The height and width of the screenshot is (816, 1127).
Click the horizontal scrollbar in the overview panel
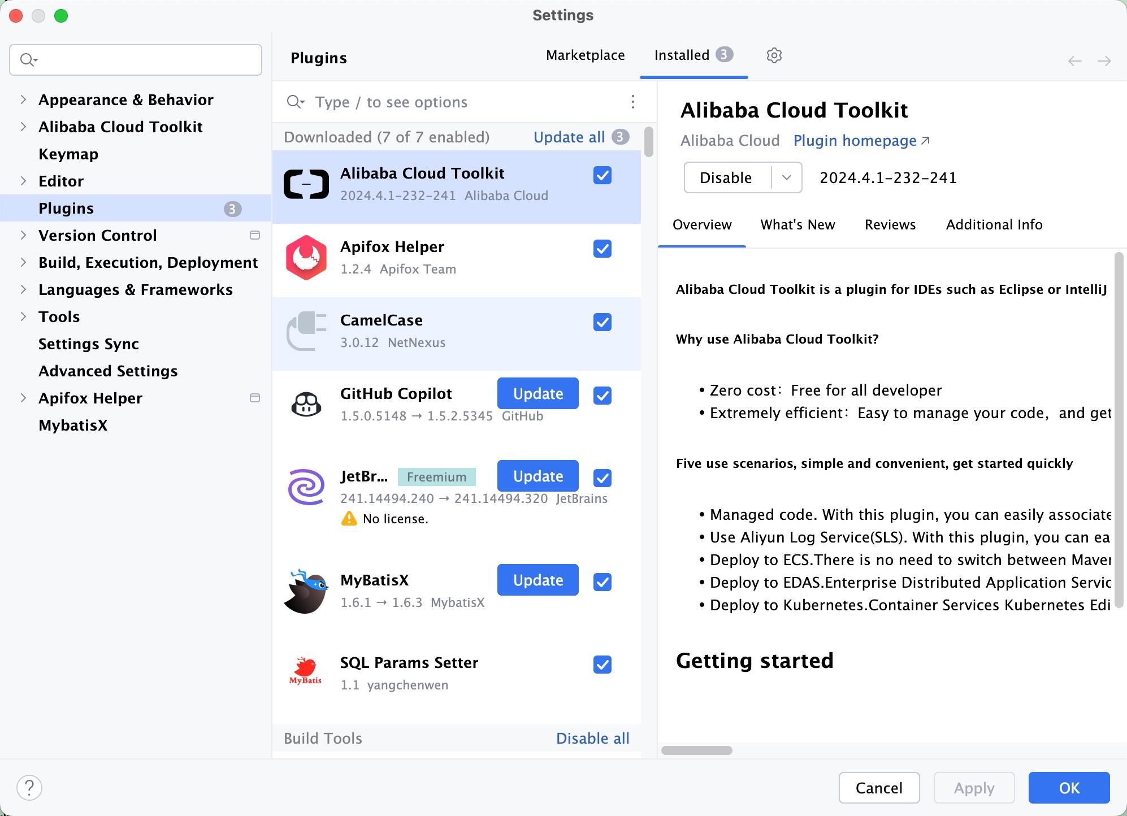click(x=696, y=750)
